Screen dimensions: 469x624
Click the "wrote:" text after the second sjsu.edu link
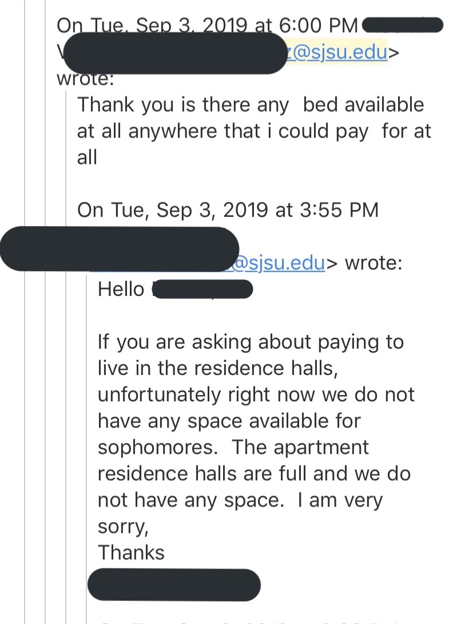pyautogui.click(x=373, y=263)
